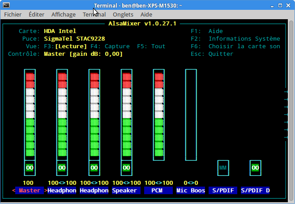Screen dimensions: 295x204
Task: Select the second Headphon channel label
Action: [94, 191]
